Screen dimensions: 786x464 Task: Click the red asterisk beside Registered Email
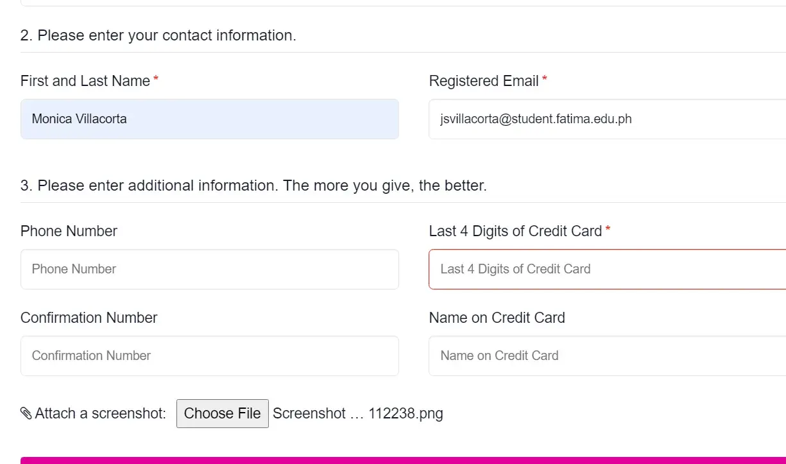coord(545,80)
